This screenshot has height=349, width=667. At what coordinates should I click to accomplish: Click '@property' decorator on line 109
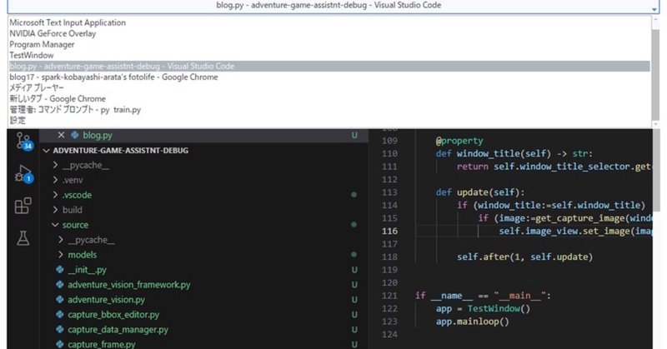459,141
